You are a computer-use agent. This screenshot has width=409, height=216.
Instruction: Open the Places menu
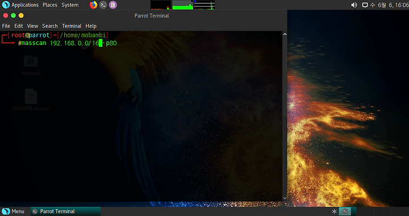(50, 5)
